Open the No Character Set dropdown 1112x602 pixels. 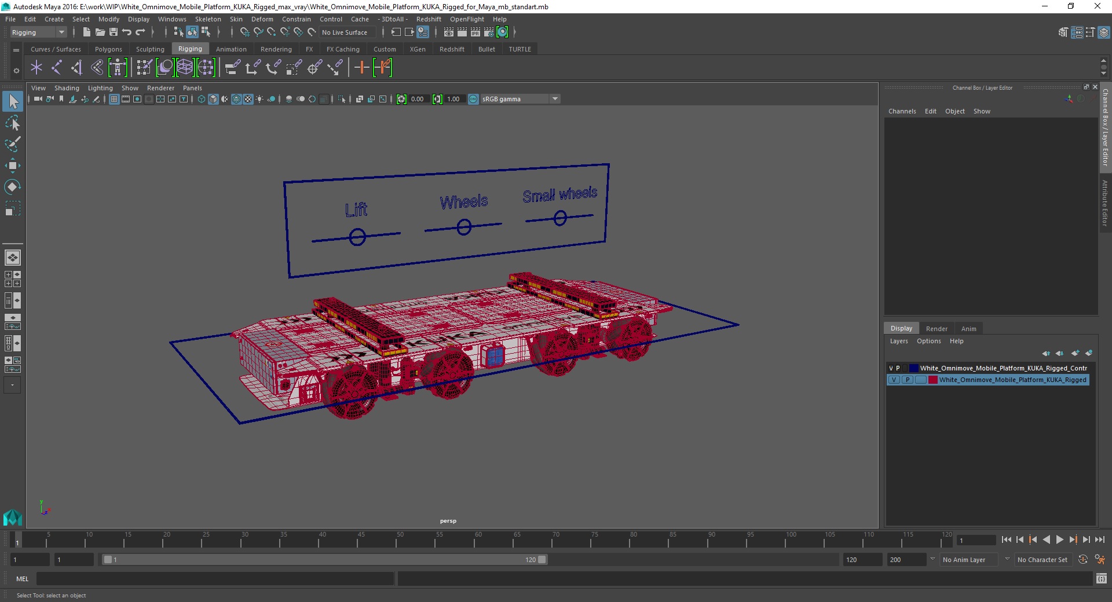(x=1042, y=560)
